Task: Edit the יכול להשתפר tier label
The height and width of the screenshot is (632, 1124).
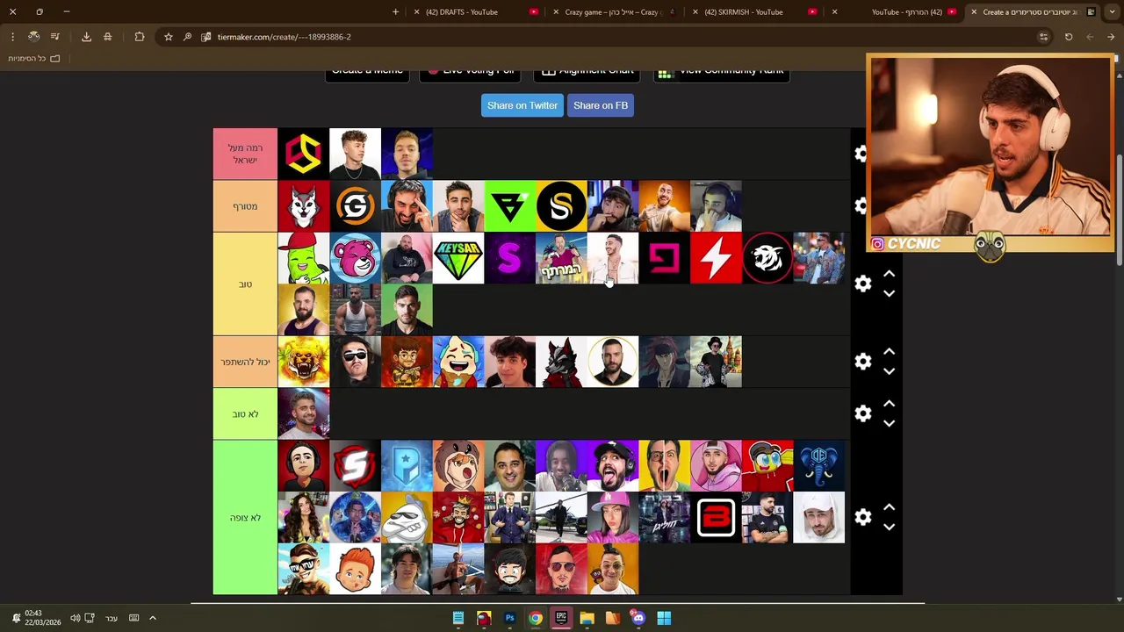Action: pos(245,362)
